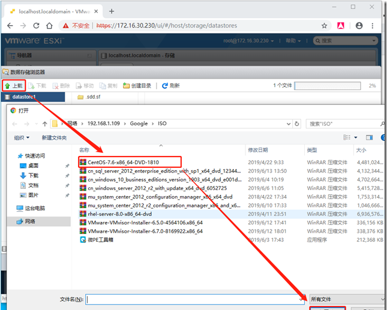Click 创建目录 to create a directory

137,86
